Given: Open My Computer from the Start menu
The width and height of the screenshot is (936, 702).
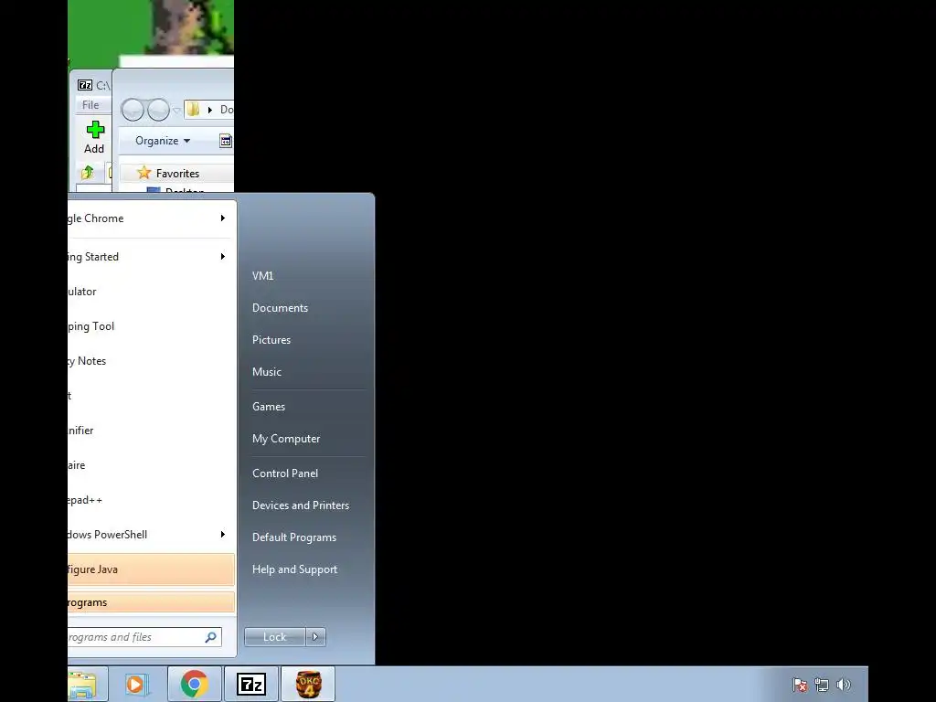Looking at the screenshot, I should [286, 439].
